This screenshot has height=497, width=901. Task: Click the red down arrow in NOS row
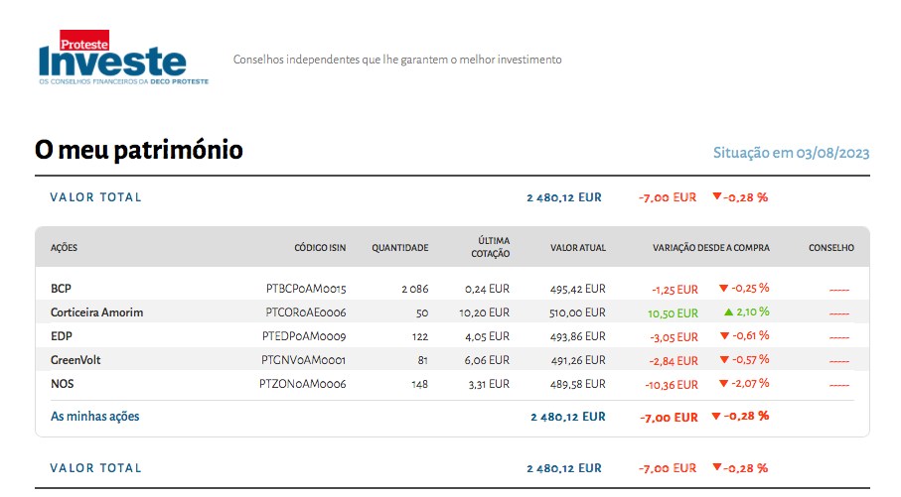click(x=724, y=384)
